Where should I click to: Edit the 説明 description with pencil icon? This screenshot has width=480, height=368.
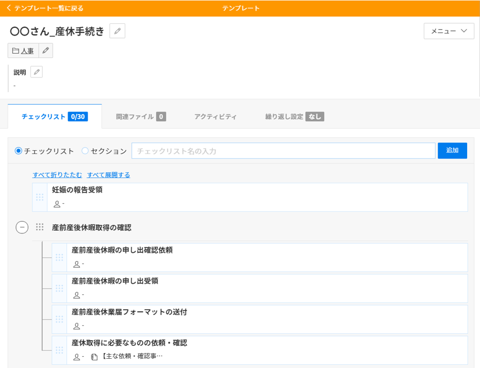click(36, 72)
